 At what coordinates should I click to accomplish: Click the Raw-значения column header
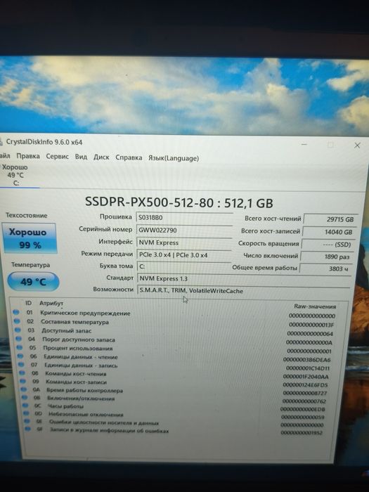tap(315, 306)
